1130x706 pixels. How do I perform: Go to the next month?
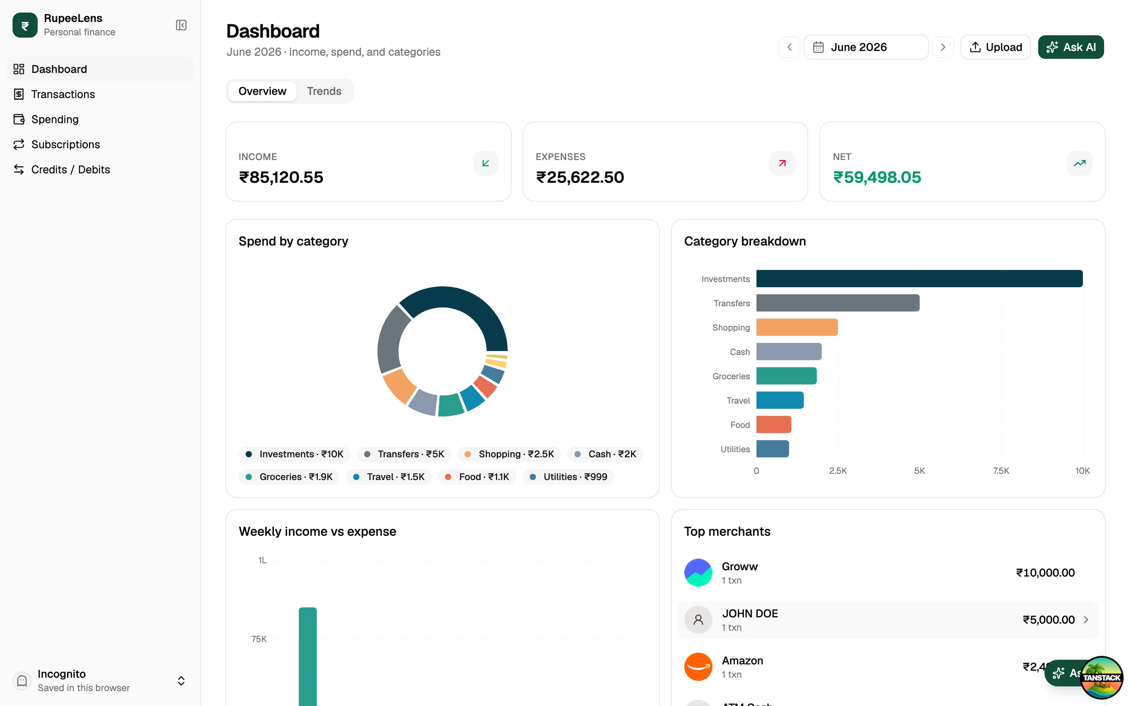pyautogui.click(x=943, y=47)
